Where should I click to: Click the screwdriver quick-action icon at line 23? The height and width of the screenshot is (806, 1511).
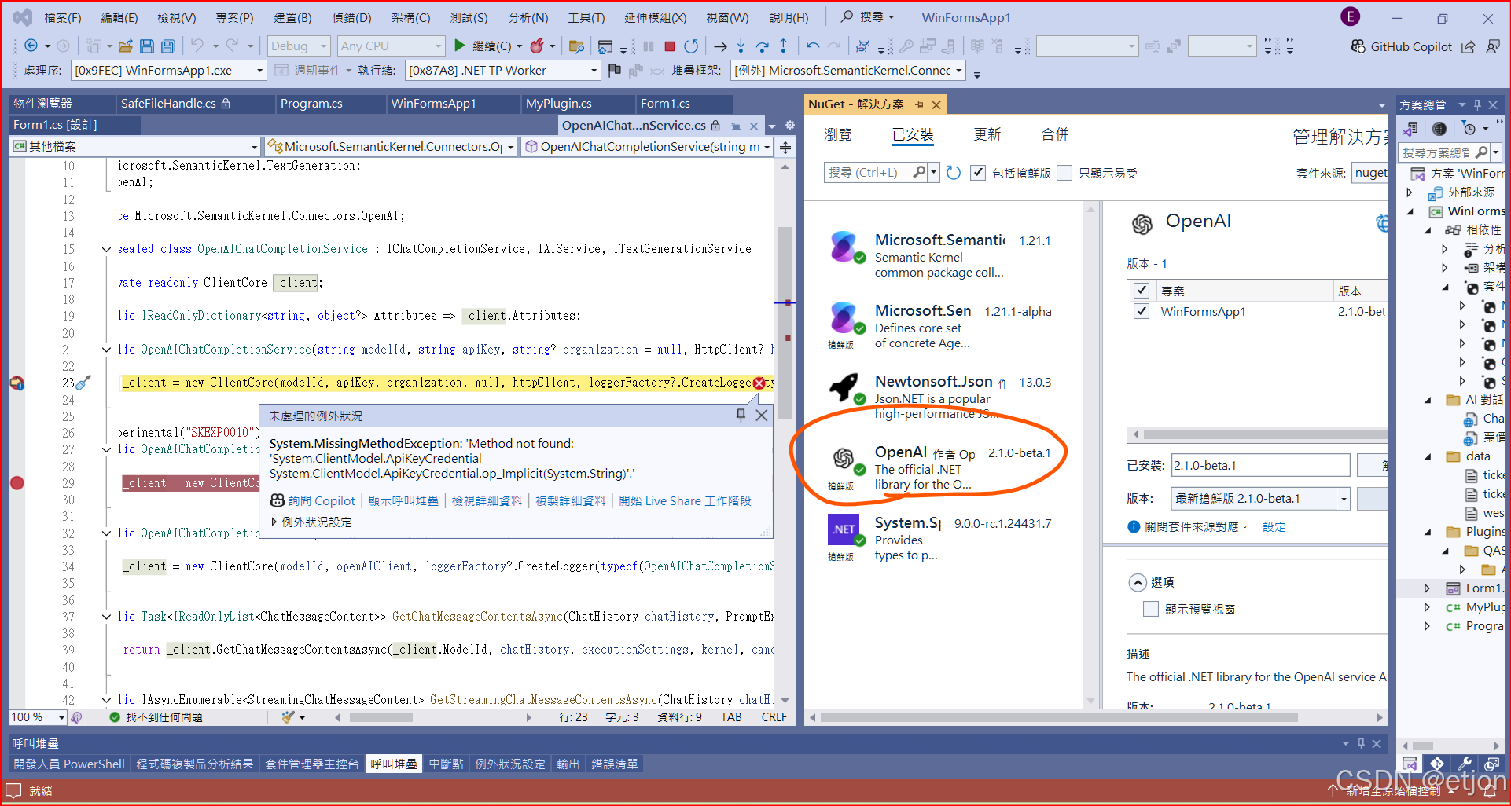tap(83, 383)
